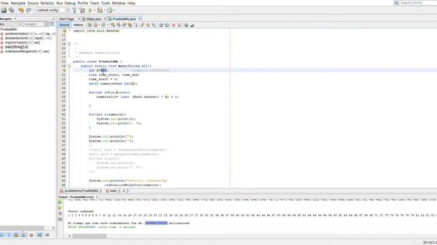Open the Run menu
The height and width of the screenshot is (245, 437).
point(59,3)
